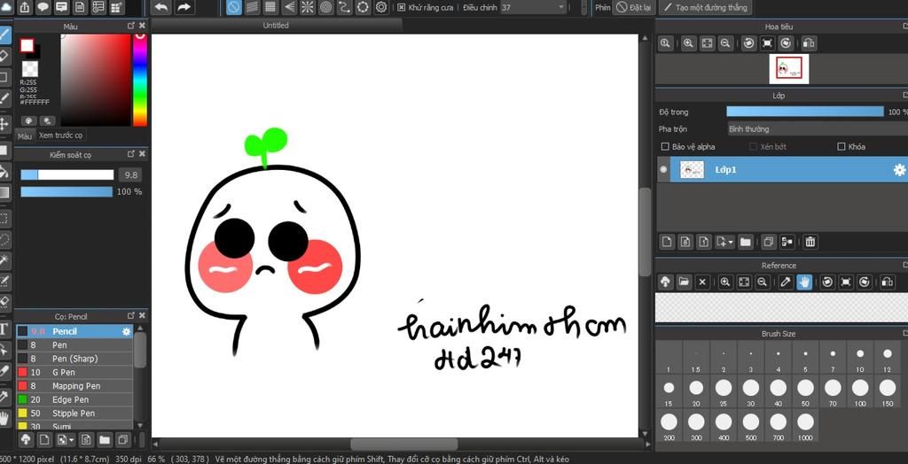Choose the G Pen brush
Screen dimensions: 908x464
pos(74,373)
